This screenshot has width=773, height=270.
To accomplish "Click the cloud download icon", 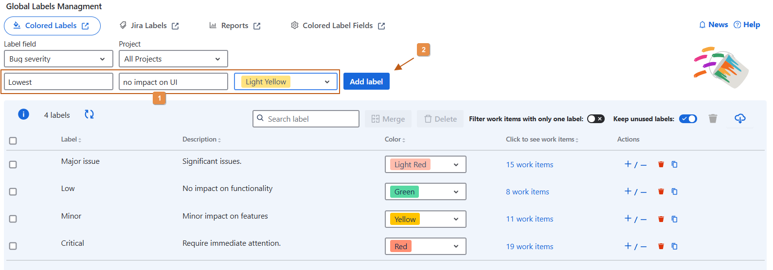I will [x=739, y=118].
